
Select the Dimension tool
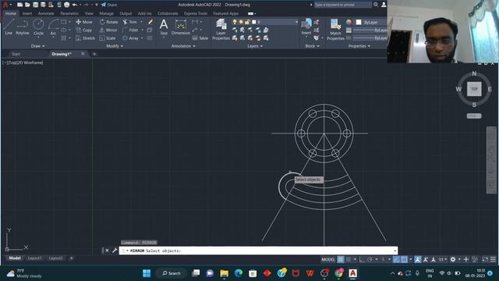coord(180,27)
